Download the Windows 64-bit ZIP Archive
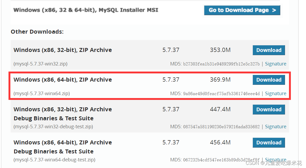 pos(269,80)
